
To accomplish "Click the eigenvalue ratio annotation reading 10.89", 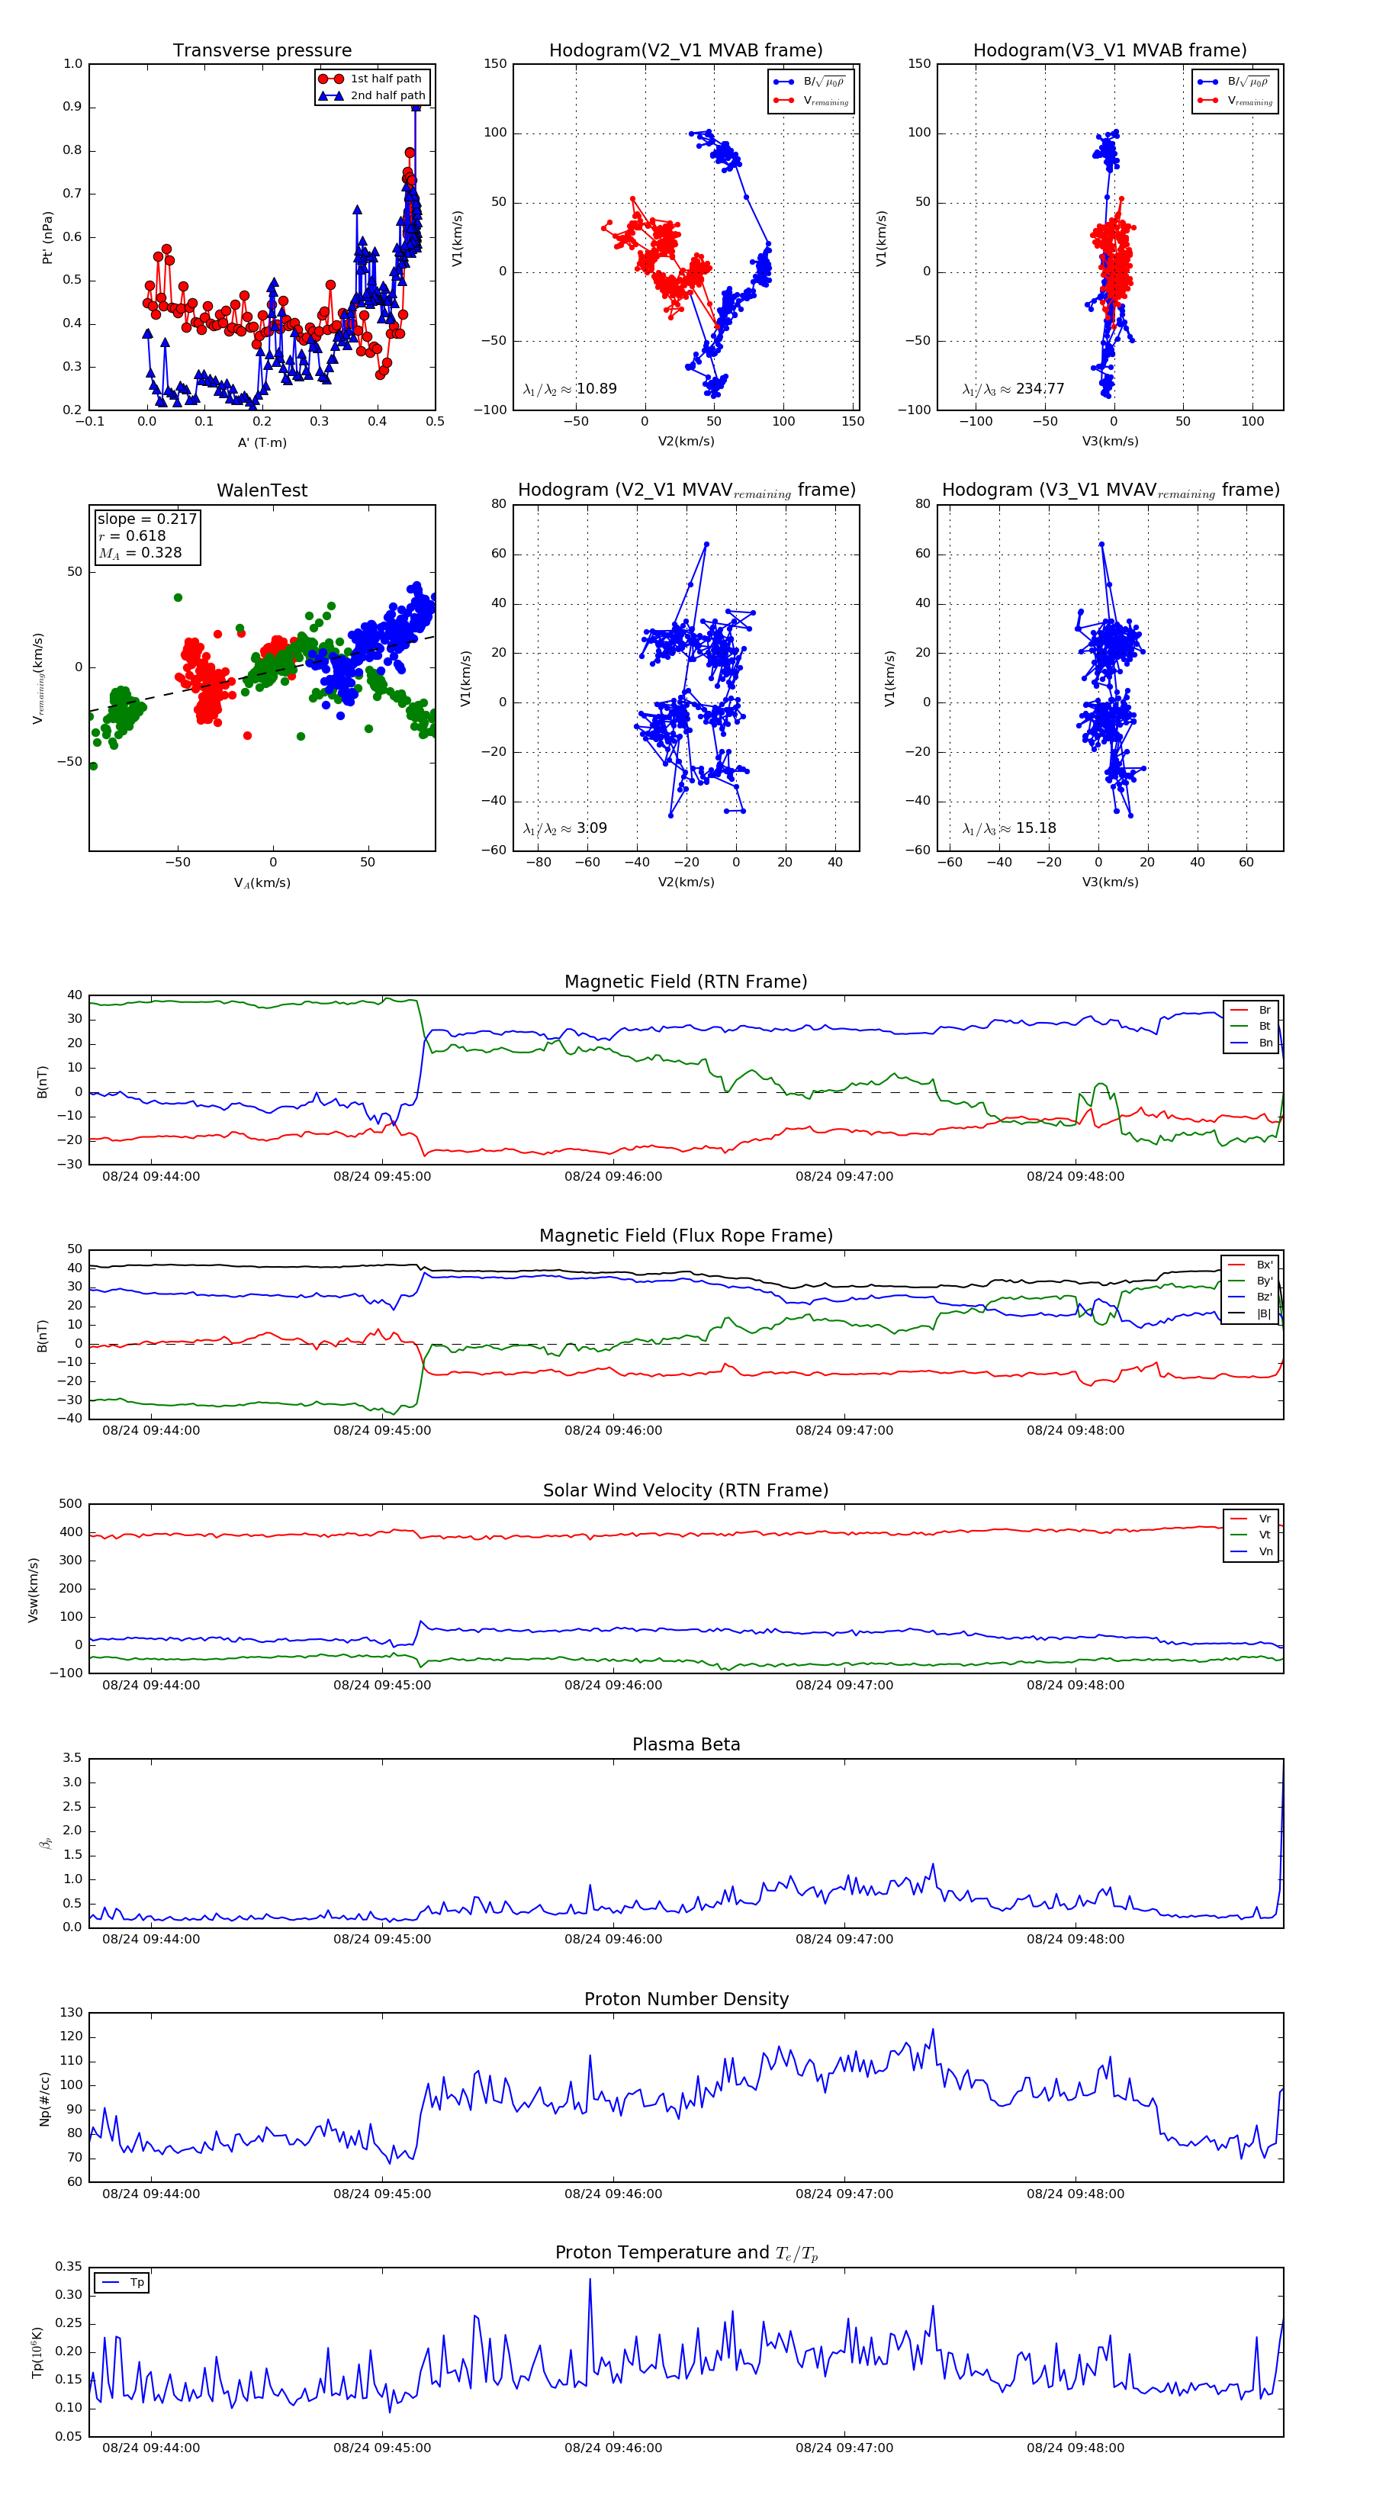I will coord(570,389).
